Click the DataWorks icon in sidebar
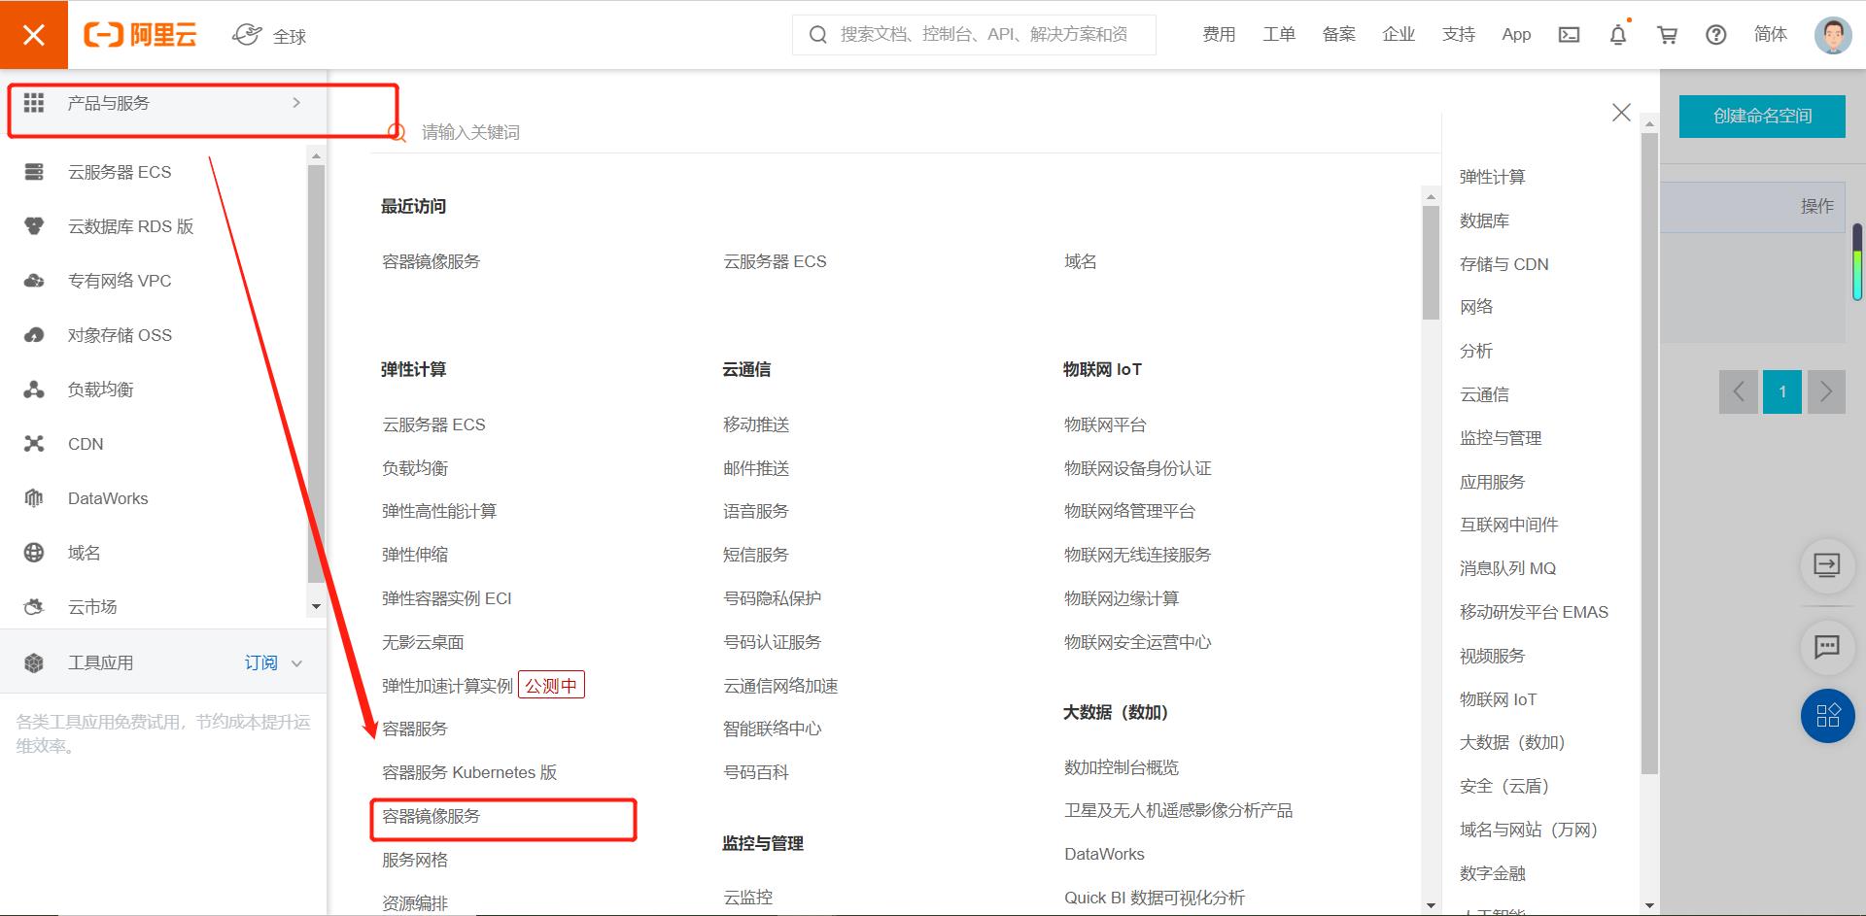 pos(34,498)
